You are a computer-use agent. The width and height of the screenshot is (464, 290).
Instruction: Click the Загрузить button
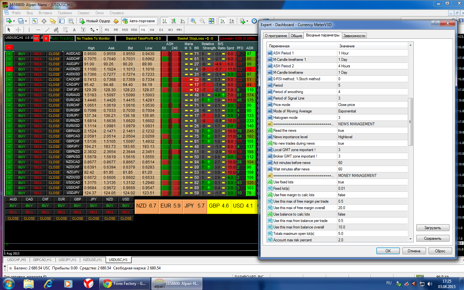432,228
